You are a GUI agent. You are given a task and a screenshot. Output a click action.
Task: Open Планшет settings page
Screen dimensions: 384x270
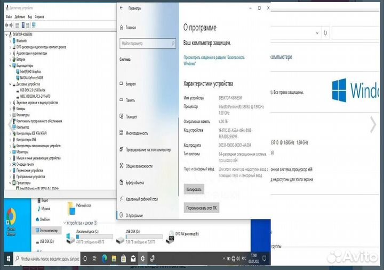tap(128, 117)
